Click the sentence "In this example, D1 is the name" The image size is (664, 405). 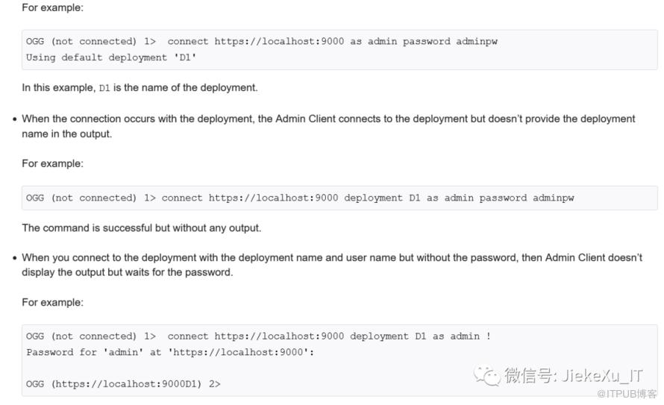coord(140,88)
